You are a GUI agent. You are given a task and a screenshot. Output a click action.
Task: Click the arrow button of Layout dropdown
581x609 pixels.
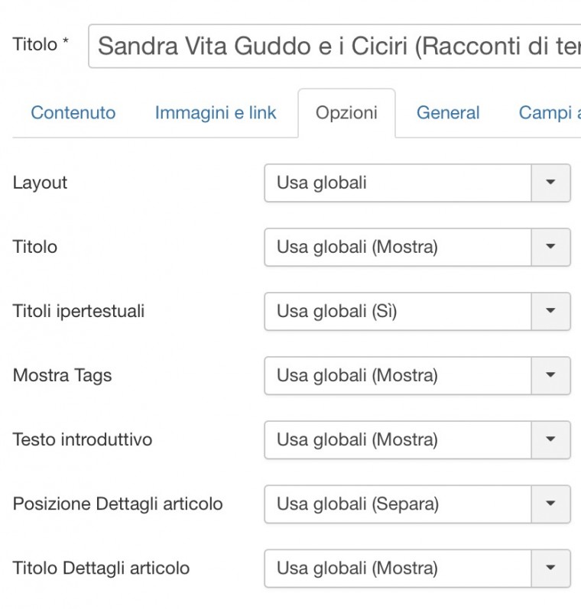pyautogui.click(x=550, y=183)
